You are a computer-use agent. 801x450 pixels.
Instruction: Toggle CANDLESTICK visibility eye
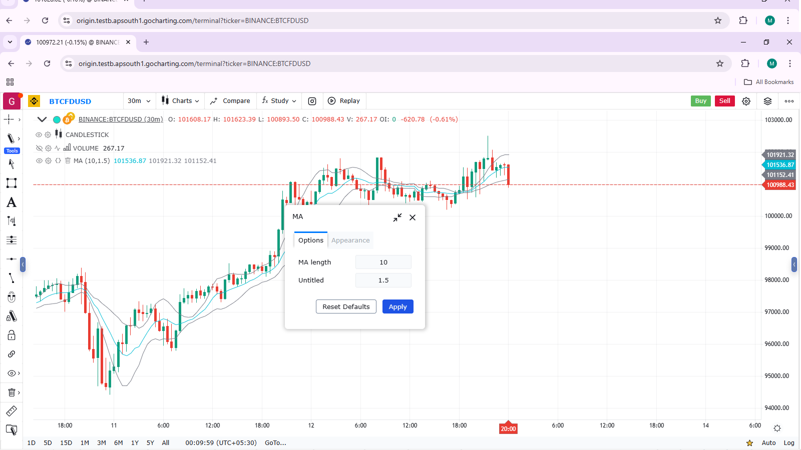(39, 135)
